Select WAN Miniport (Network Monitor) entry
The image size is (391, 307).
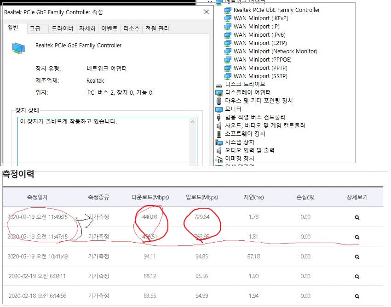tap(275, 51)
